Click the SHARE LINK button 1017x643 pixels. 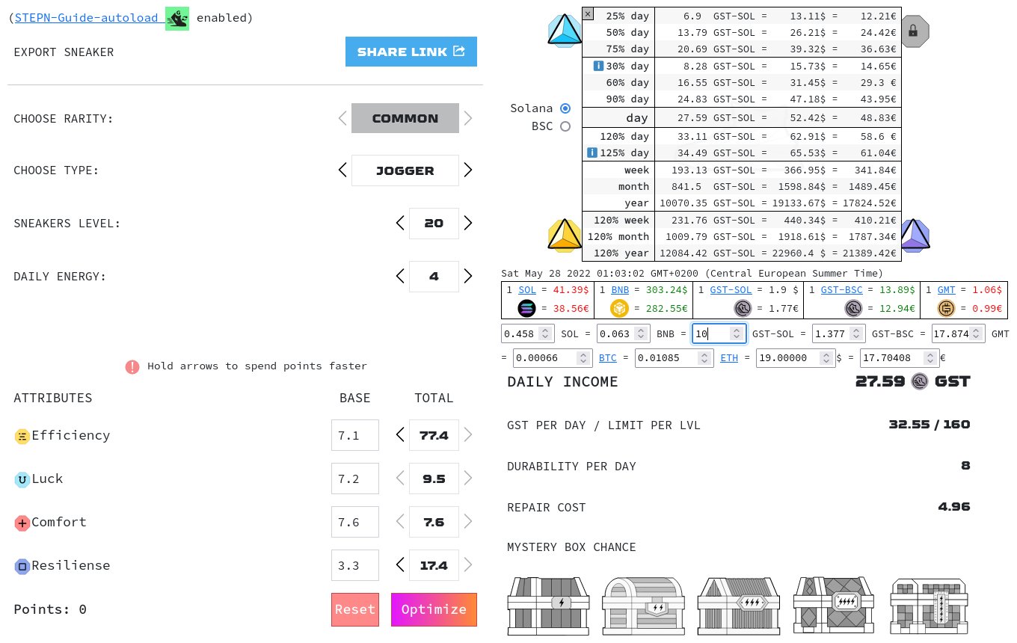point(411,52)
